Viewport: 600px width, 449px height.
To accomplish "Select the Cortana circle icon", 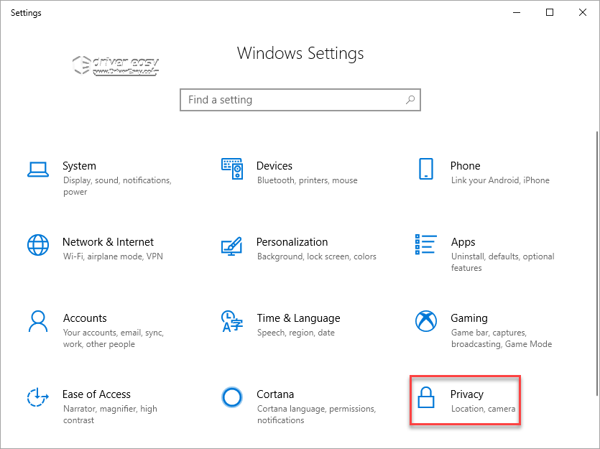I will 232,397.
